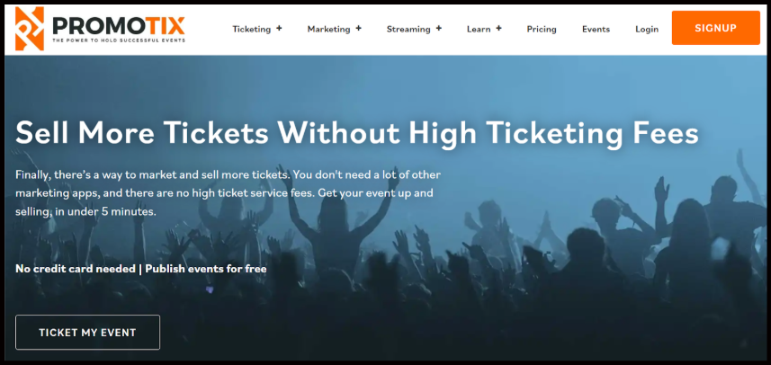Expand the Marketing plus icon
771x365 pixels.
tap(358, 29)
